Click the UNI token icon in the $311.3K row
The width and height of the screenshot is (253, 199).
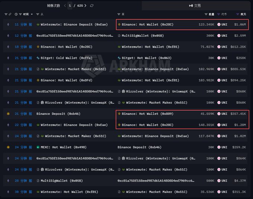tap(219, 192)
